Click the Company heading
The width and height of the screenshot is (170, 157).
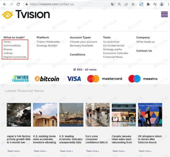coord(143,38)
